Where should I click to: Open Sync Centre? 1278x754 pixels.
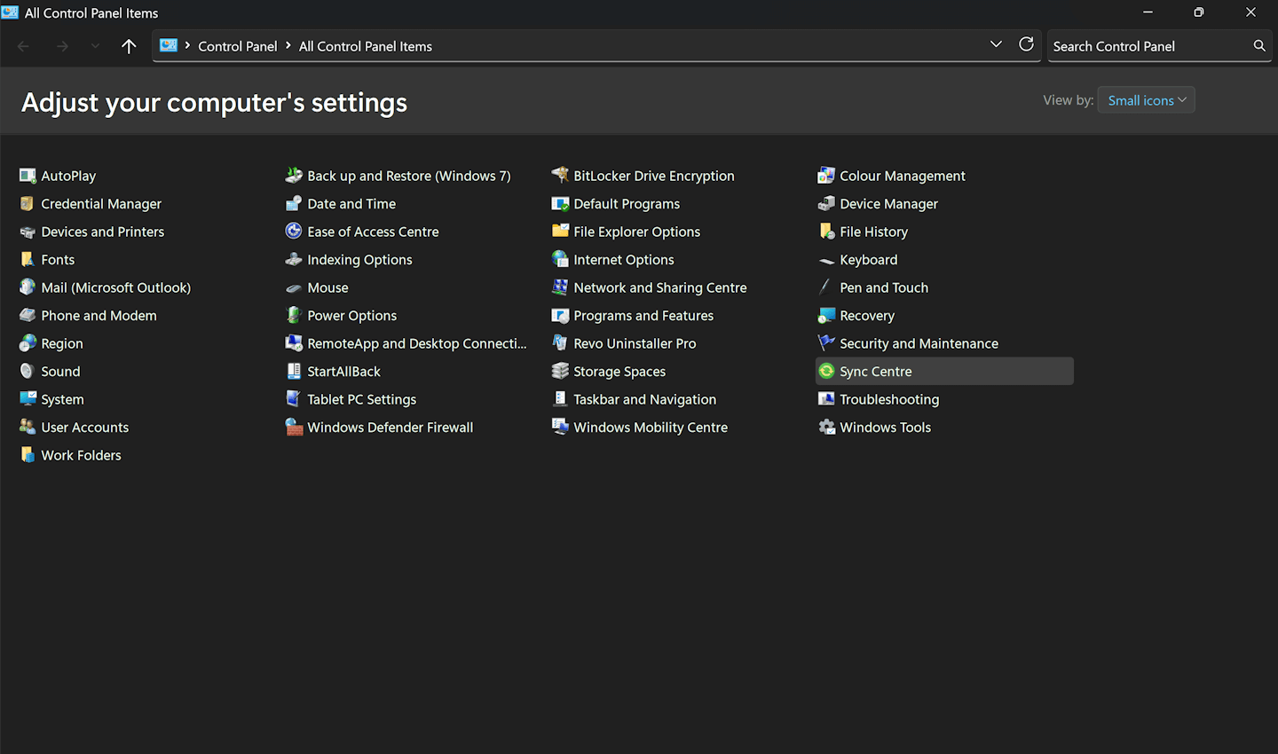coord(875,371)
